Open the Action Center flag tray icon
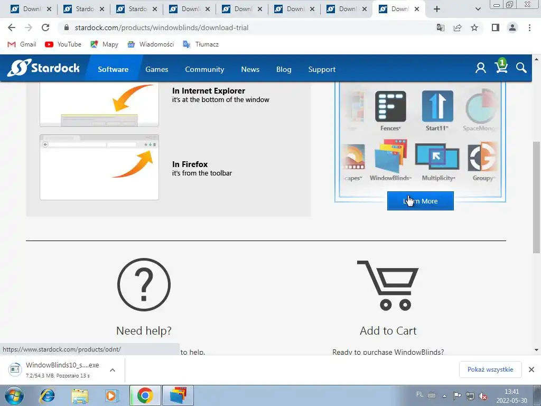The height and width of the screenshot is (406, 541). pyautogui.click(x=457, y=395)
